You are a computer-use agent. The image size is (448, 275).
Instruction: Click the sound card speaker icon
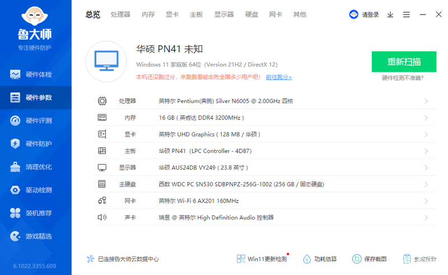102,217
